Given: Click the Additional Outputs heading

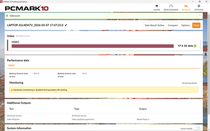Looking at the screenshot, I should 19,103.
